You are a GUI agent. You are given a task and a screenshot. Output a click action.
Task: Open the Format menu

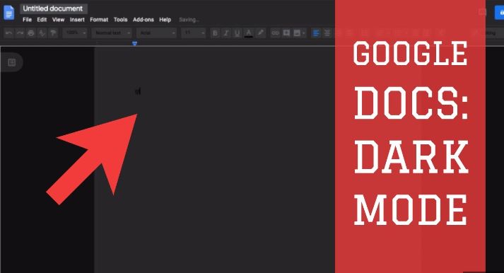tap(99, 20)
